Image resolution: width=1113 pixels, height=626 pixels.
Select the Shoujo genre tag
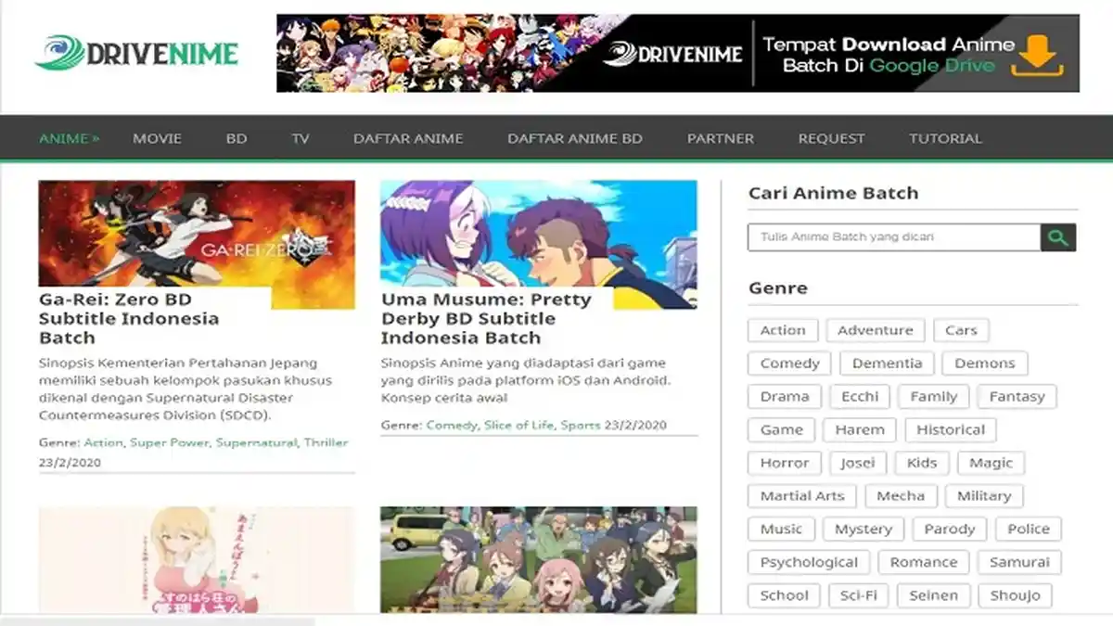(x=1016, y=595)
